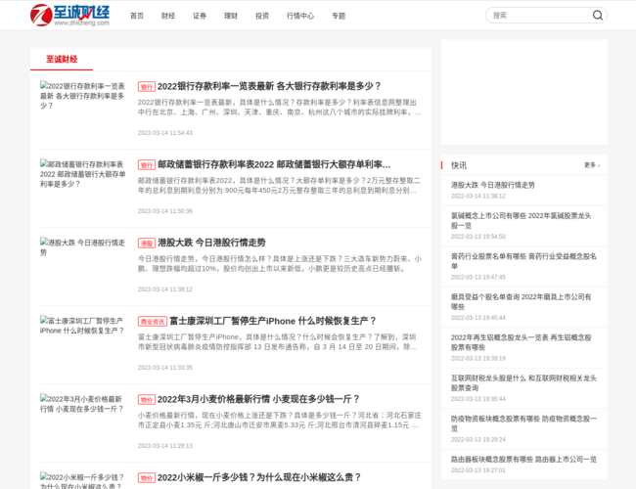Image resolution: width=636 pixels, height=489 pixels.
Task: Navigate to 行情中心 menu item
Action: tap(300, 16)
